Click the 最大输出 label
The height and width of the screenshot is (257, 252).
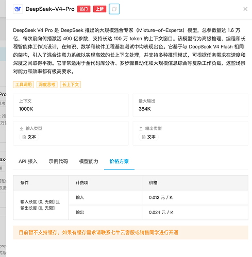click(x=147, y=101)
